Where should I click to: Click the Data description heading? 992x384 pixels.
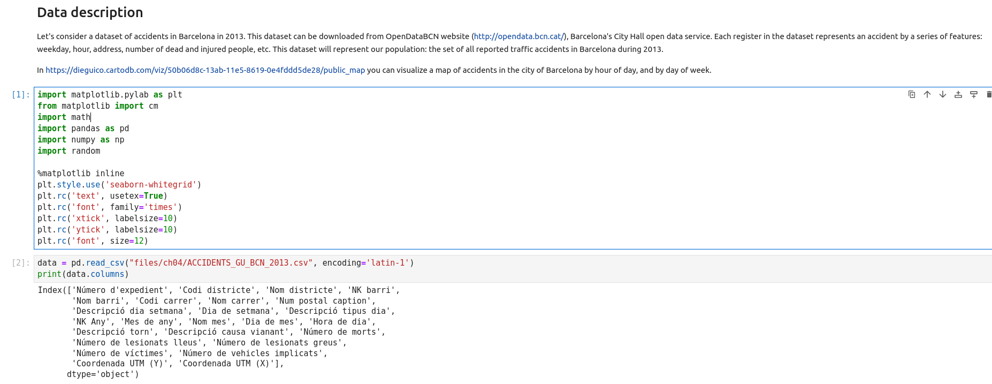(x=90, y=12)
